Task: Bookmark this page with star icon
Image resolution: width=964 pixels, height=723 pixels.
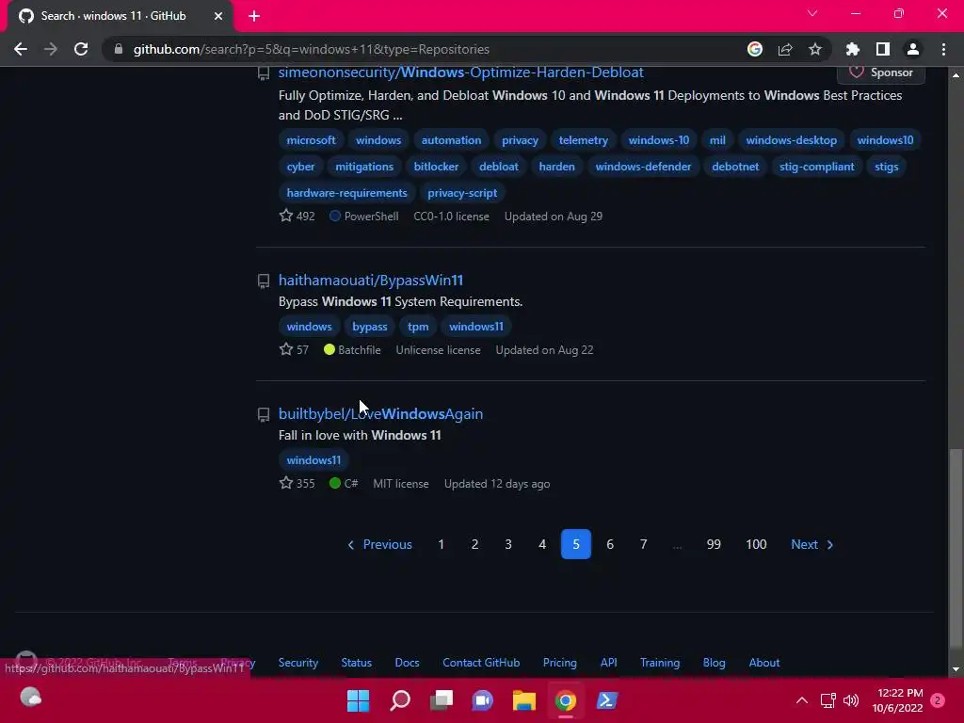Action: pos(815,49)
